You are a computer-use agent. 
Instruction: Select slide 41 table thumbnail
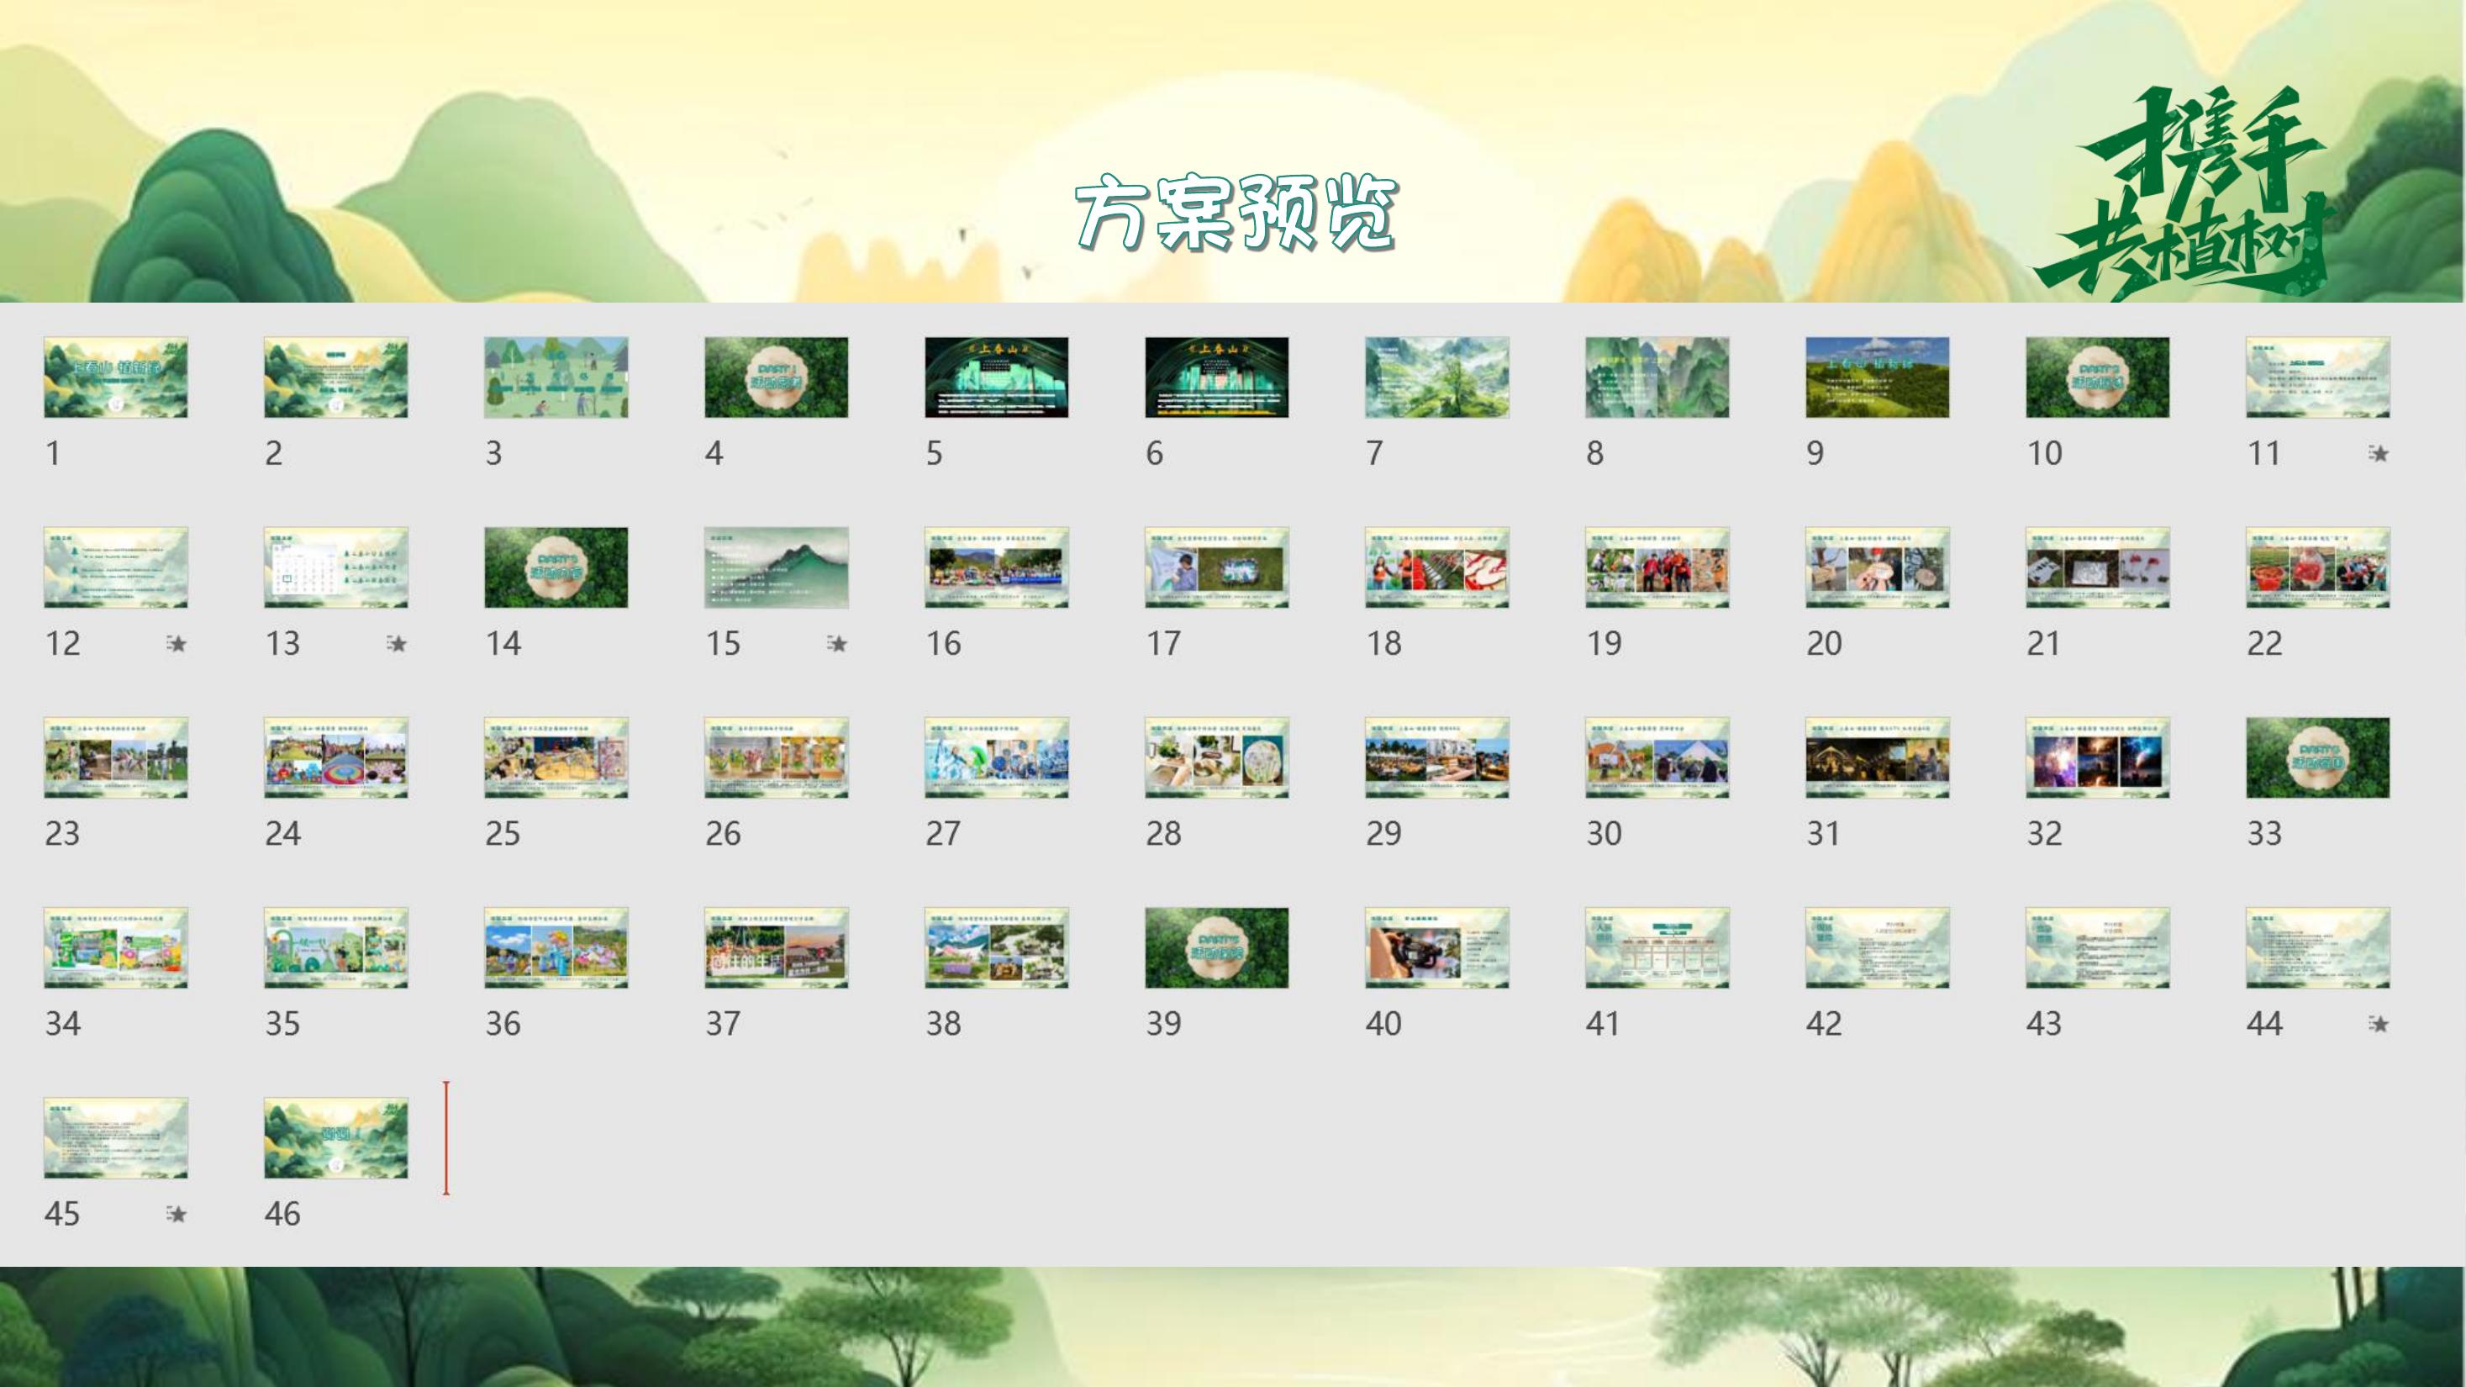1657,948
